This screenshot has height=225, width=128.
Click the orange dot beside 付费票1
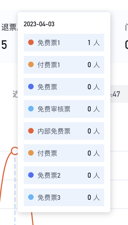pyautogui.click(x=31, y=64)
